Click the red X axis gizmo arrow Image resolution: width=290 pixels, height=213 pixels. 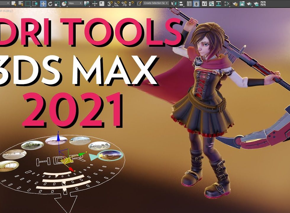pyautogui.click(x=71, y=169)
